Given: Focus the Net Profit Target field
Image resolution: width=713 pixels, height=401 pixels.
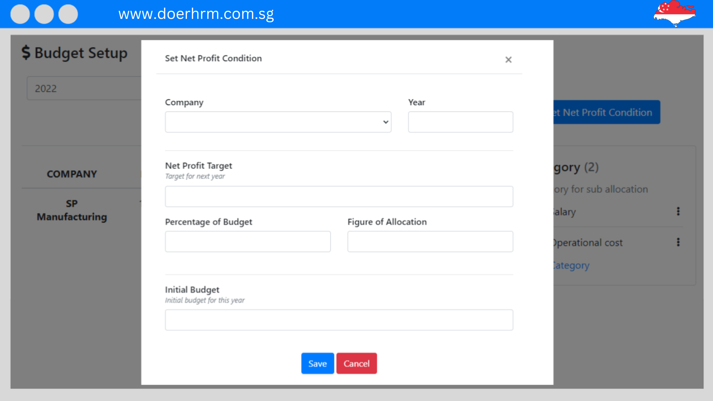Looking at the screenshot, I should (339, 197).
